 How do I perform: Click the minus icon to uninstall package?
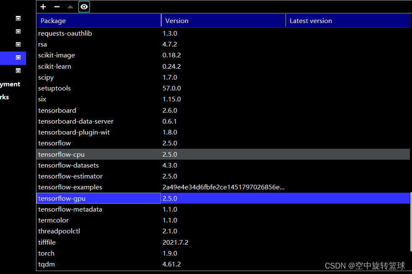(x=57, y=7)
